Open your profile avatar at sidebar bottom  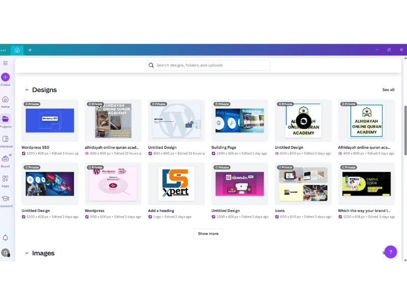(6, 253)
